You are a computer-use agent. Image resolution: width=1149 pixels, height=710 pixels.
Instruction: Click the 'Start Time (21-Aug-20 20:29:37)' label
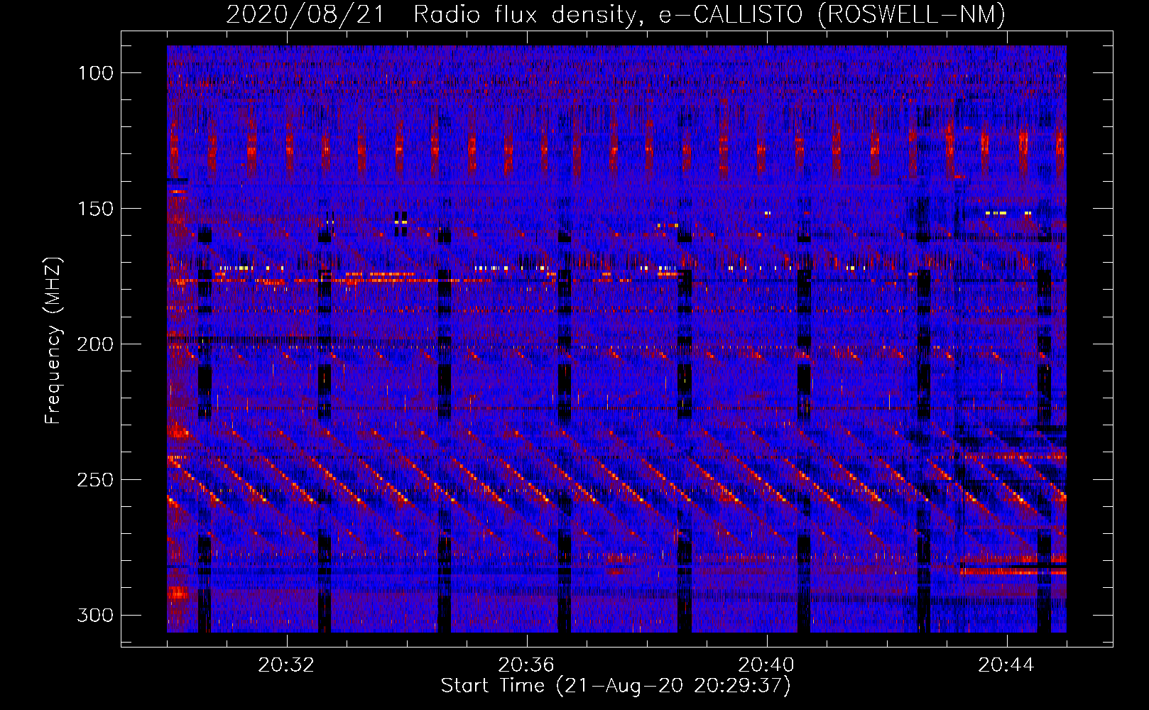pos(616,686)
